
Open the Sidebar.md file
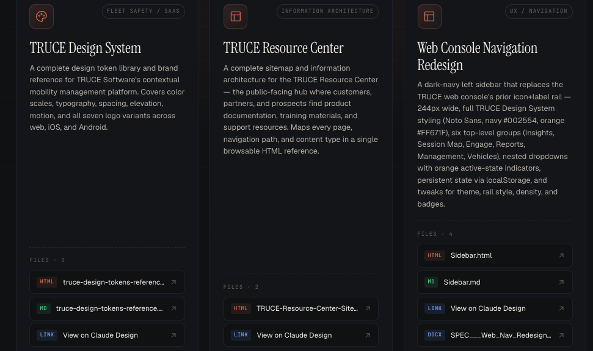(495, 282)
